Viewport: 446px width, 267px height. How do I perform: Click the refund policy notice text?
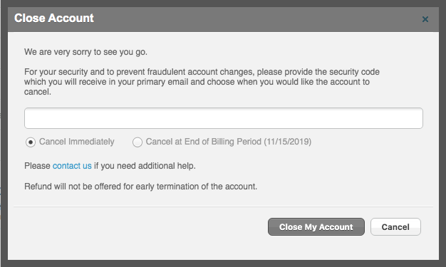tap(140, 187)
